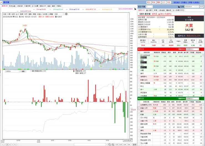
Task: Toggle the 紅綠燈 indicator button
Action: [45, 14]
